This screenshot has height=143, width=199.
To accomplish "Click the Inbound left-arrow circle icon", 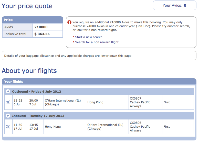I will tap(8, 116).
